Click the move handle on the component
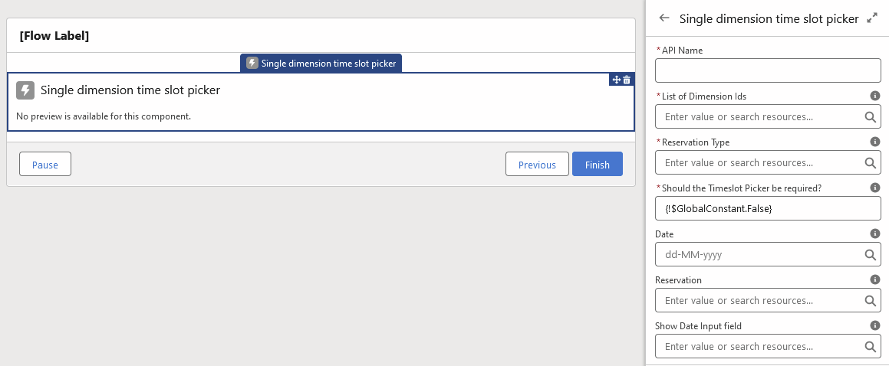Image resolution: width=889 pixels, height=366 pixels. coord(616,80)
